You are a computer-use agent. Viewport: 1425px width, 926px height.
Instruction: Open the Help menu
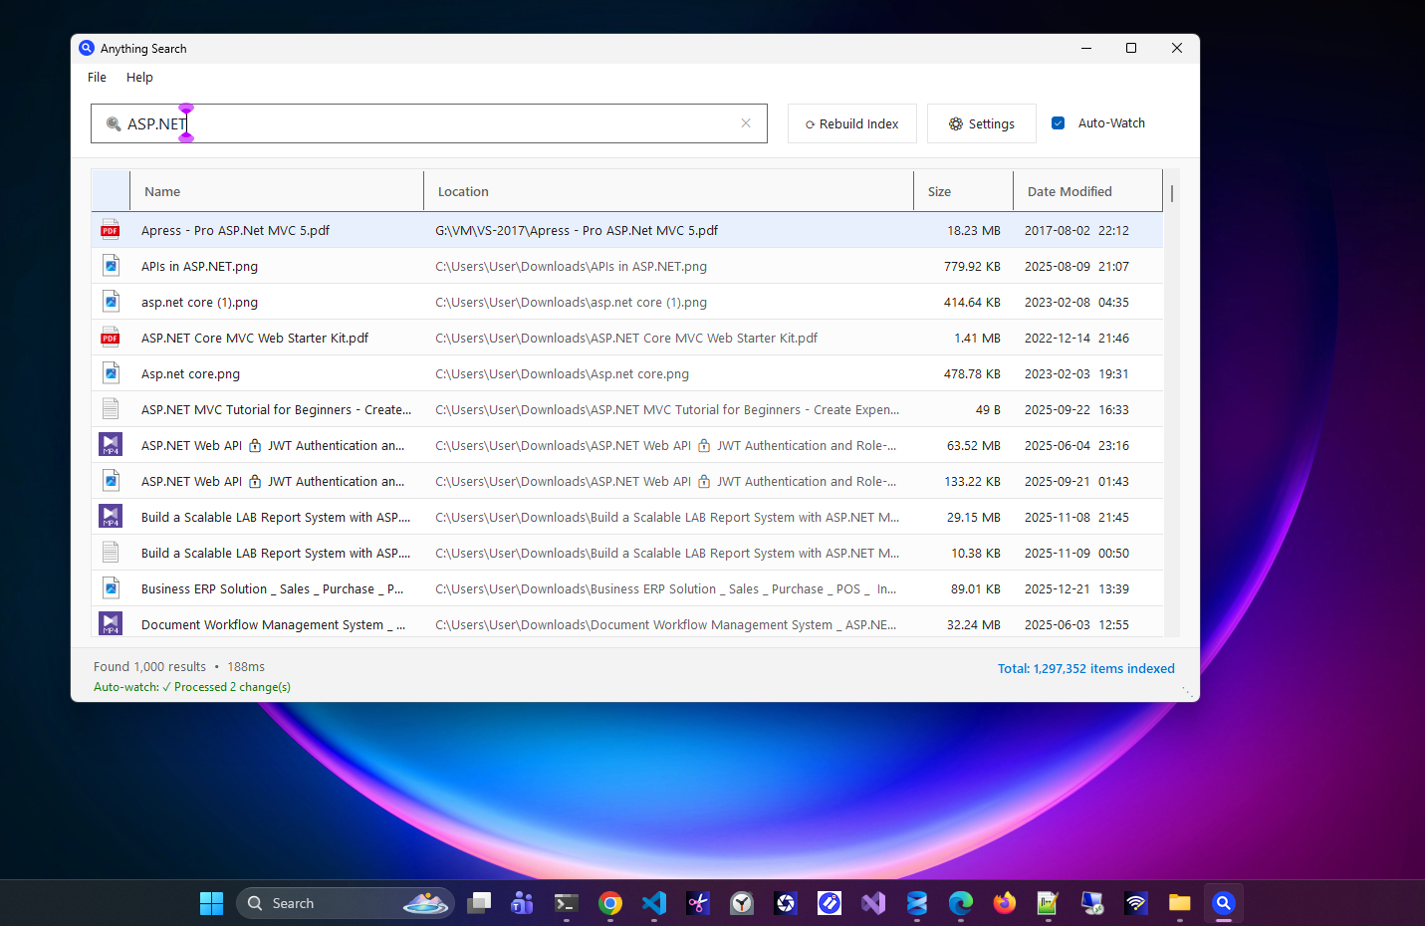(x=139, y=77)
